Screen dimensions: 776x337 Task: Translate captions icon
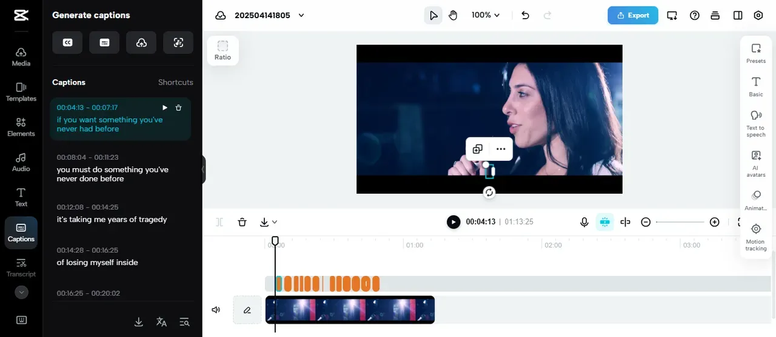161,322
